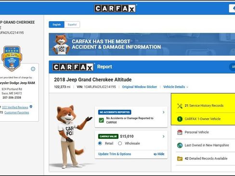This screenshot has width=235, height=176.
Task: Click the CARFAX VALUE green badge
Action: (108, 136)
